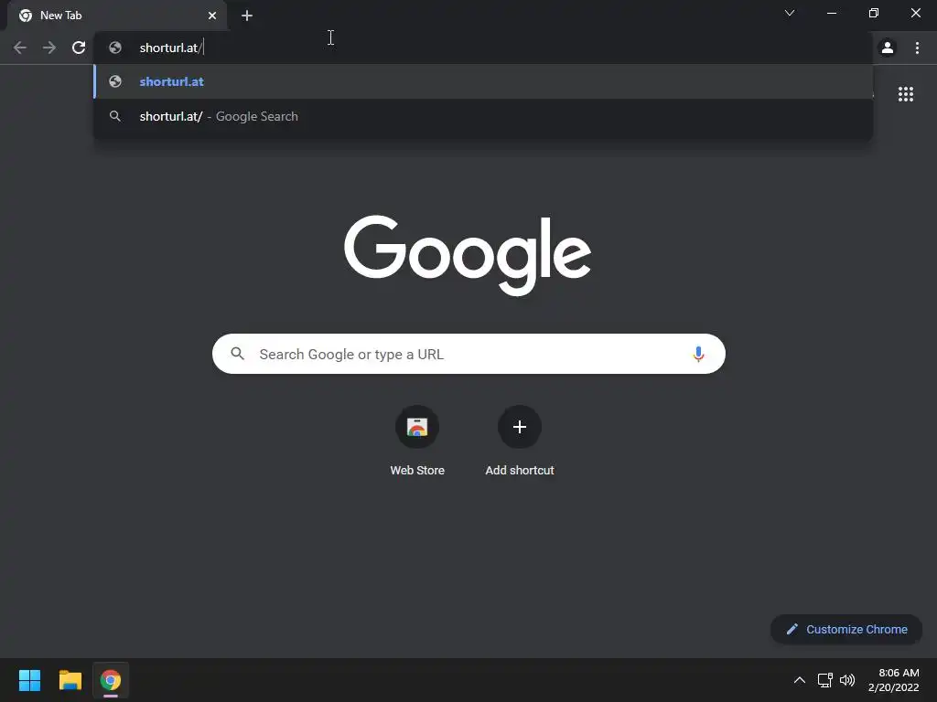Start voice search with the microphone icon
This screenshot has width=937, height=702.
click(x=698, y=354)
